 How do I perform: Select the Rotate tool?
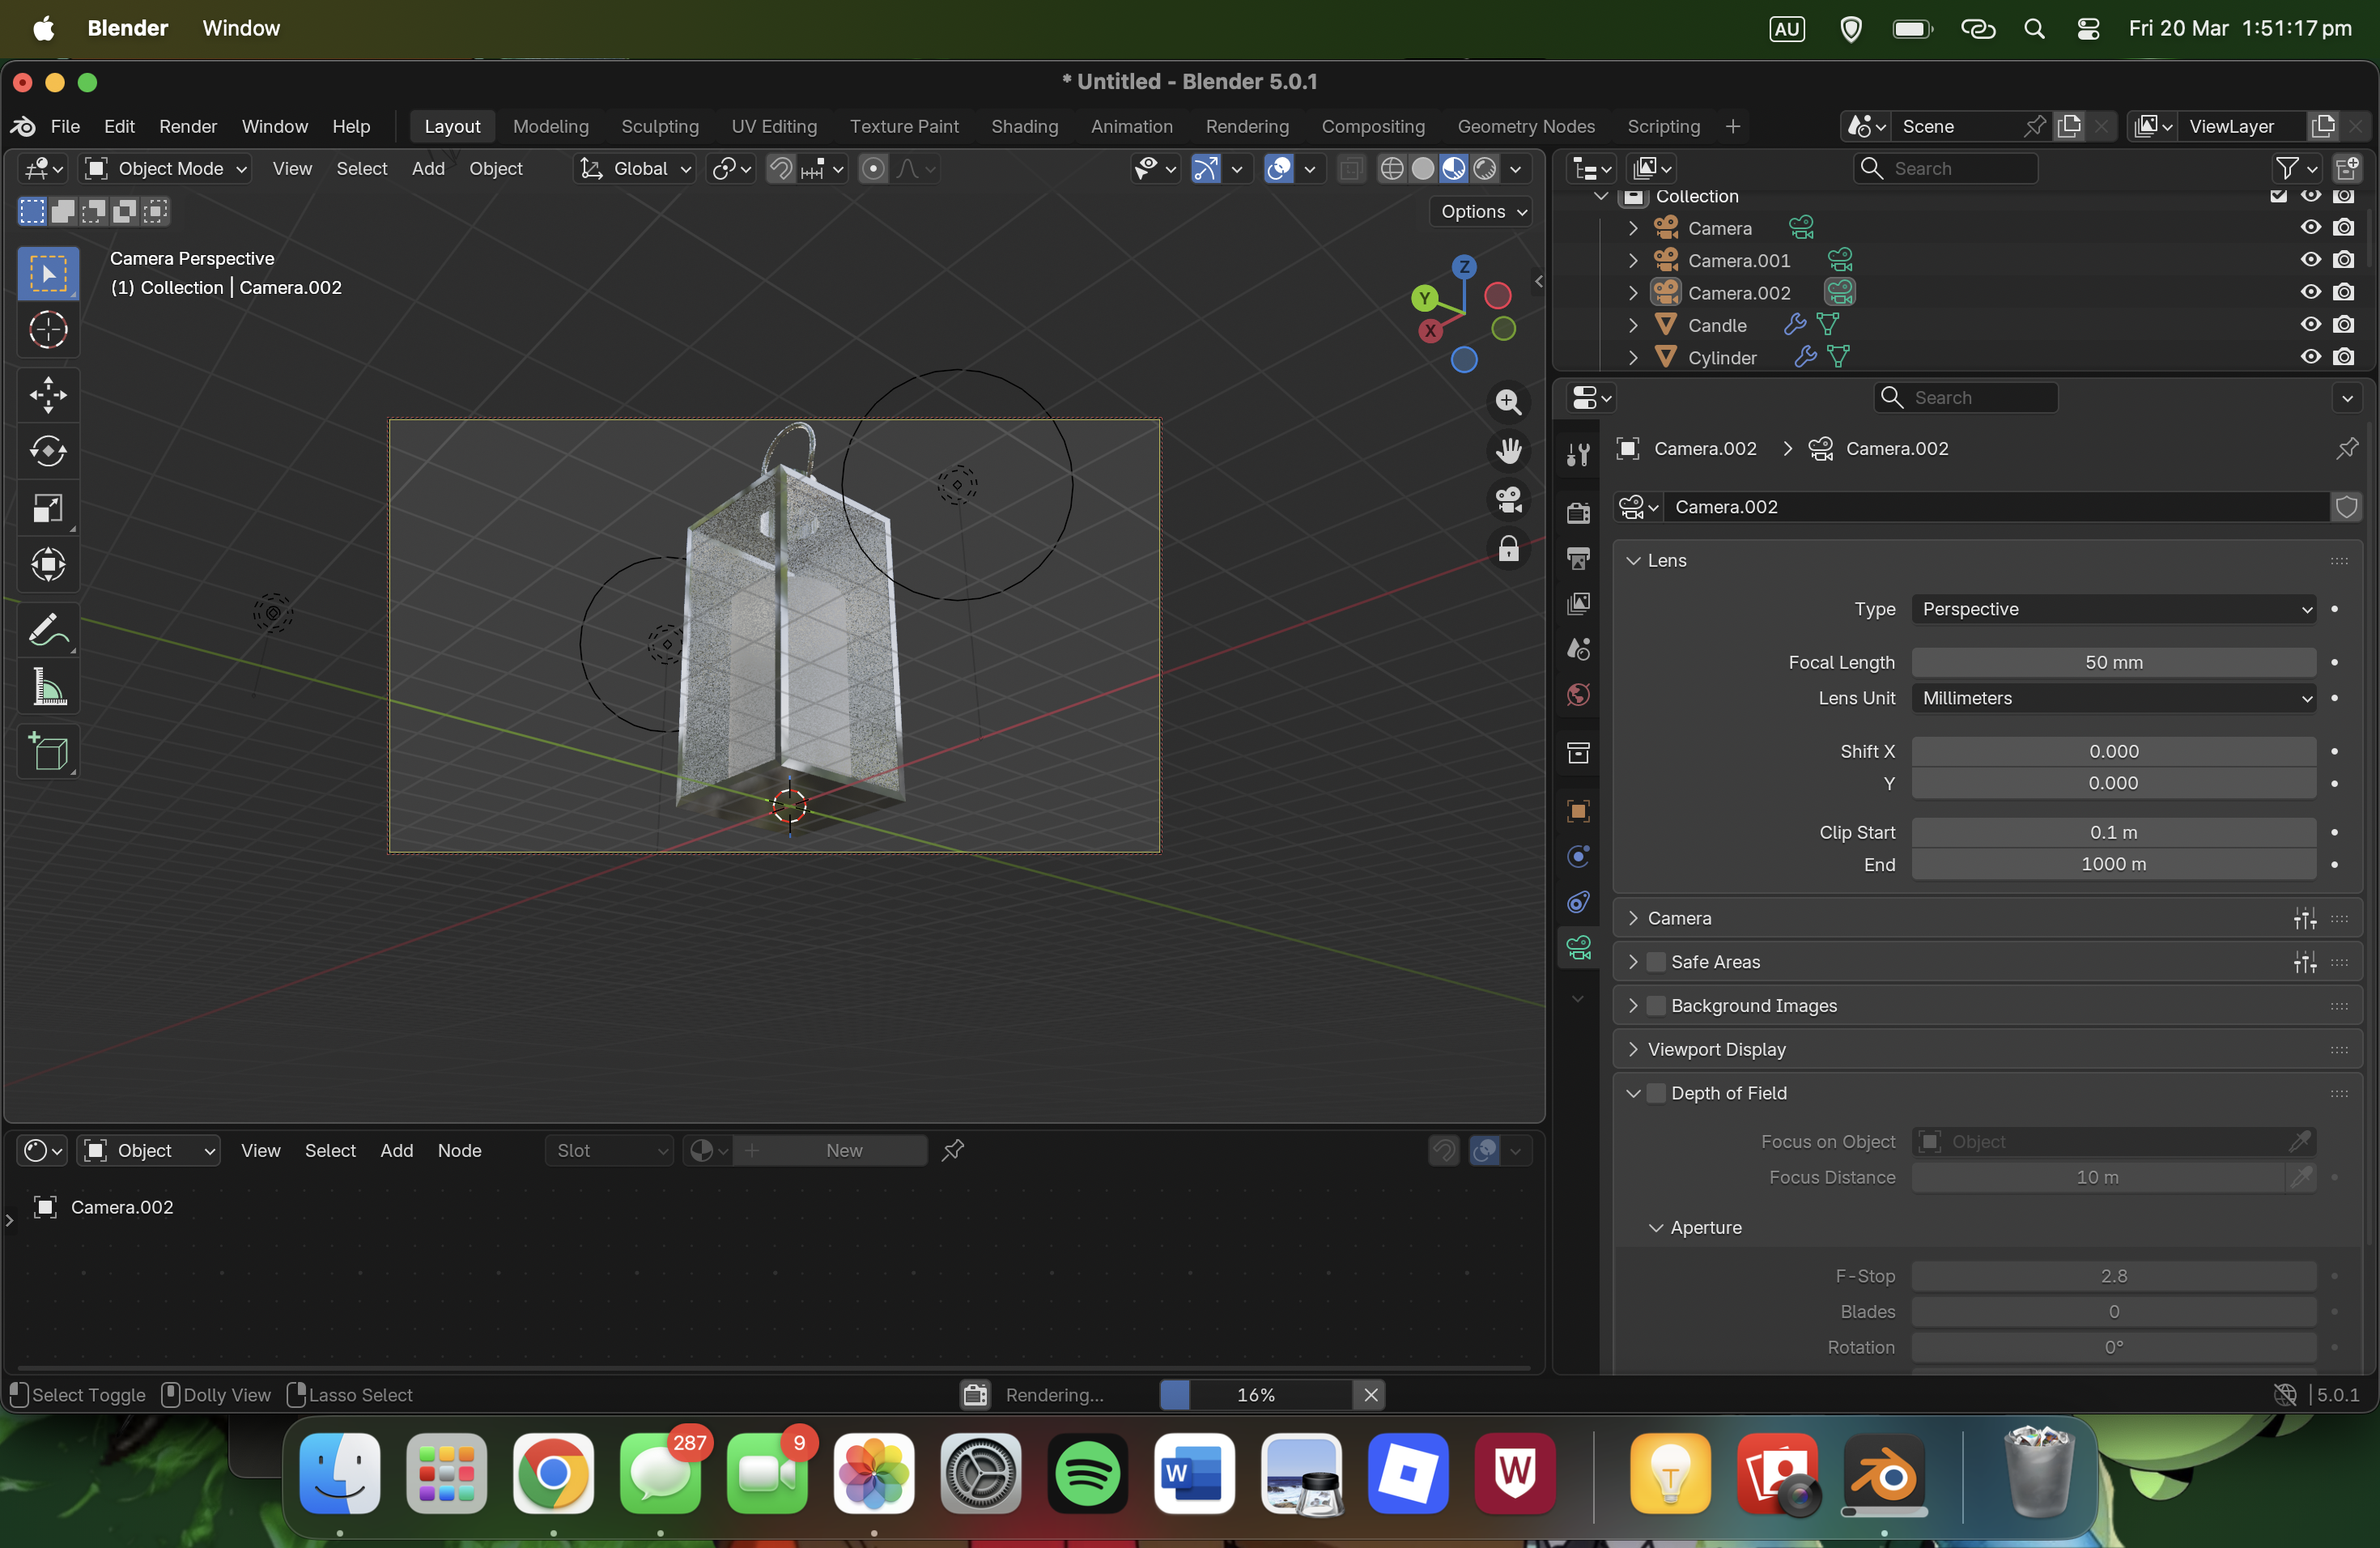(48, 451)
